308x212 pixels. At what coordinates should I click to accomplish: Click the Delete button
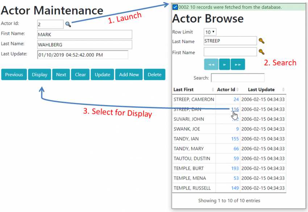pyautogui.click(x=154, y=75)
